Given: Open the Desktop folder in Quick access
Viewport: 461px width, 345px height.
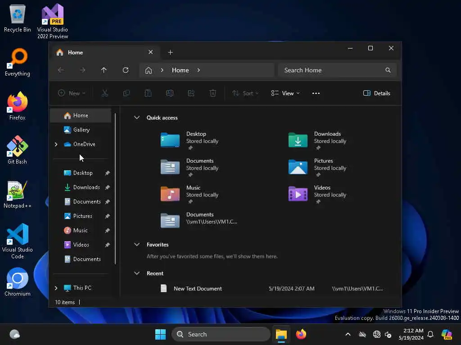Looking at the screenshot, I should [190, 141].
